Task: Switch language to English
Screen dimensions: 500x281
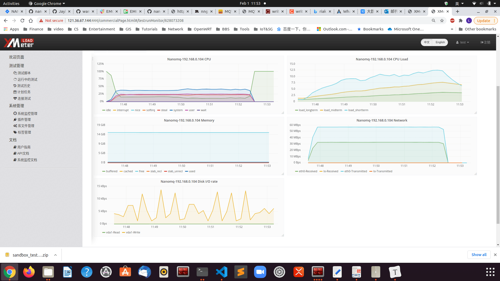Action: (x=440, y=42)
